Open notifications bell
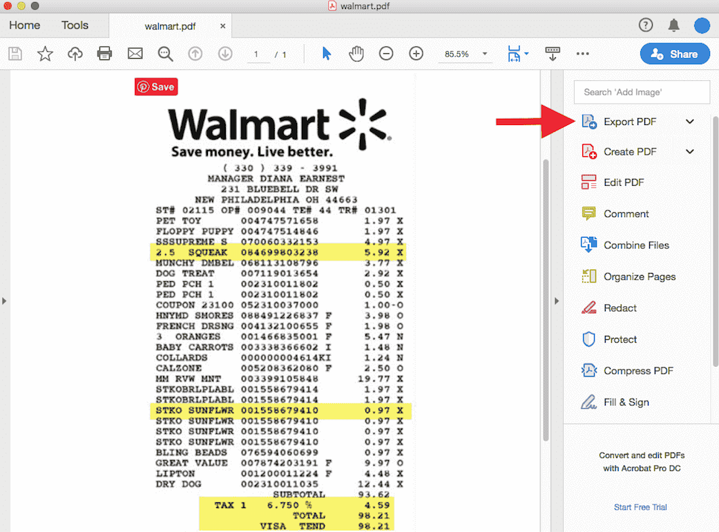Viewport: 719px width, 532px height. (673, 26)
